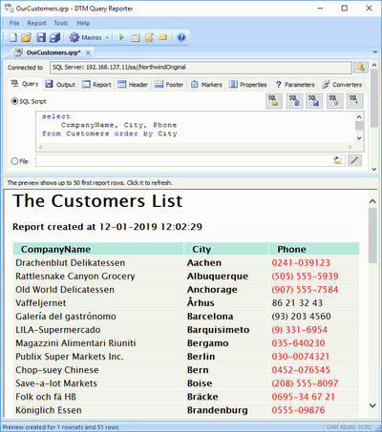This screenshot has height=432, width=382.
Task: Click the scroll log icon in the toolbar
Action: point(149,37)
